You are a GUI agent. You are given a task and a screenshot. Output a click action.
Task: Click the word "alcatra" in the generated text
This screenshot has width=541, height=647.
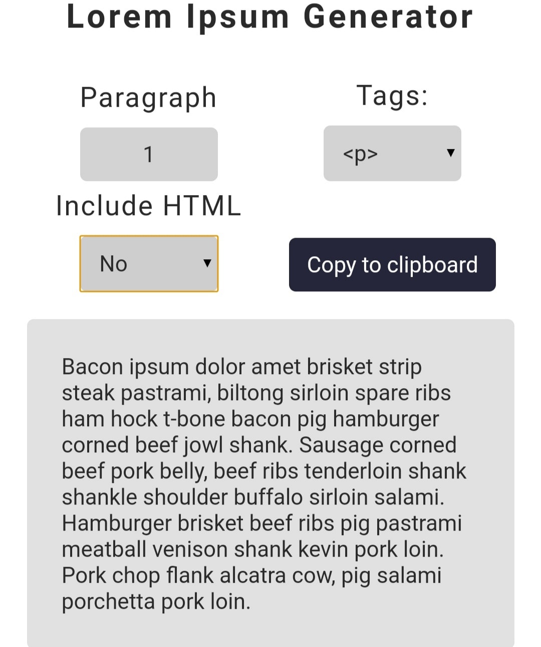[x=258, y=576]
